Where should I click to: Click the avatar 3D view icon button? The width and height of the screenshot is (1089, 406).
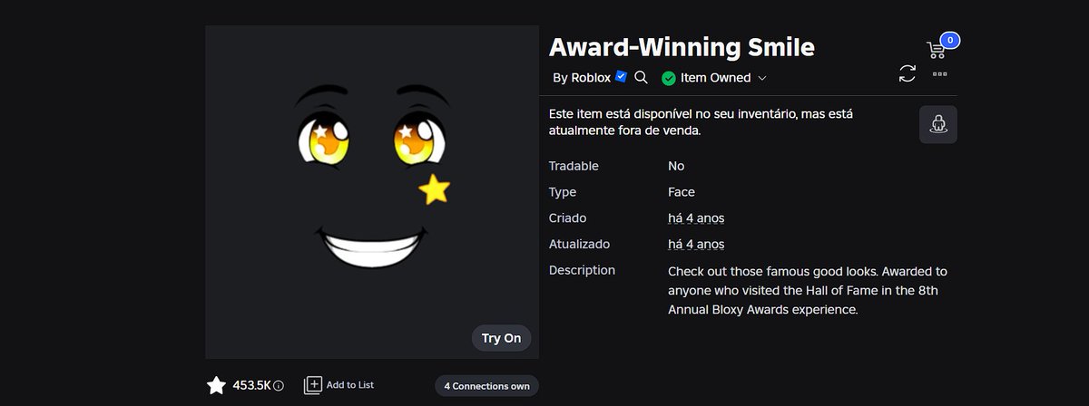[x=938, y=124]
